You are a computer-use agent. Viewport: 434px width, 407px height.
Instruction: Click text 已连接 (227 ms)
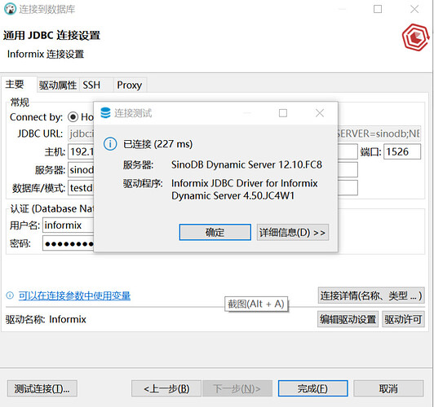(x=157, y=144)
